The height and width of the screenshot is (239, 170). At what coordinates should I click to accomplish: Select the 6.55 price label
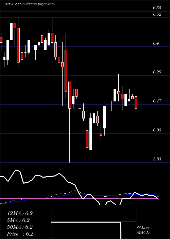pos(157,8)
